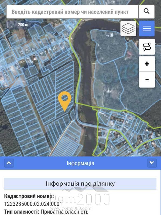Focus the cadastral number search field
This screenshot has width=161, height=215.
click(x=72, y=12)
